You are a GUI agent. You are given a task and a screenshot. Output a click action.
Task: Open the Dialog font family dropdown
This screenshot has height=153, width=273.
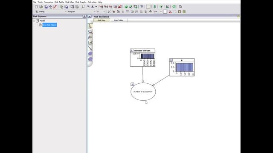[66, 11]
